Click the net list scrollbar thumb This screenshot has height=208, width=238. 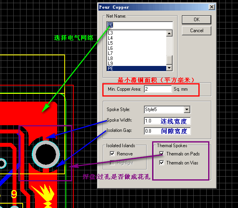coord(169,60)
